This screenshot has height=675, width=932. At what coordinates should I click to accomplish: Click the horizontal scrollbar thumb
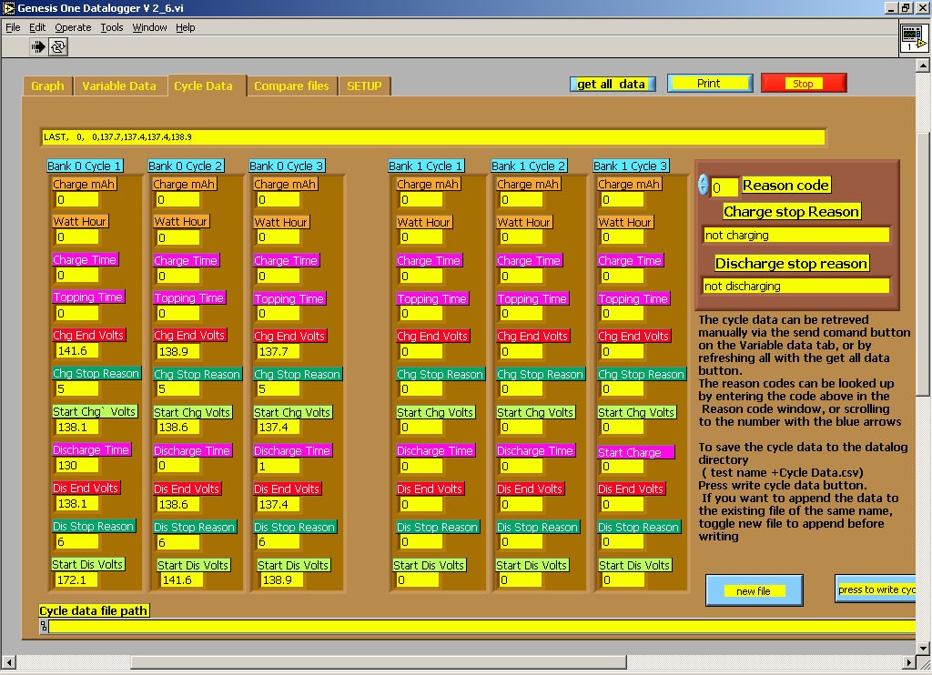pos(379,662)
